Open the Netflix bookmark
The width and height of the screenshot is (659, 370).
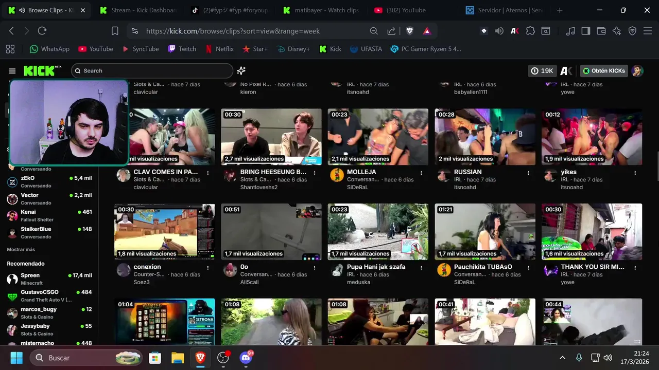click(x=219, y=49)
